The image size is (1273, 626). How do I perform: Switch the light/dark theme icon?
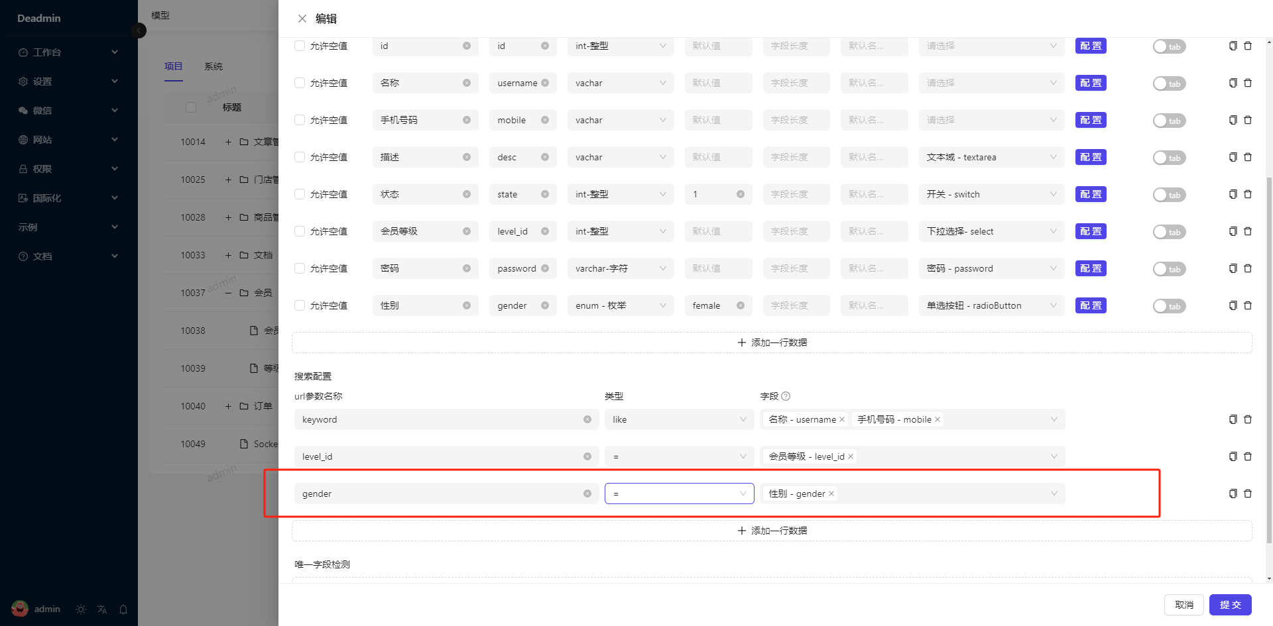pos(81,609)
